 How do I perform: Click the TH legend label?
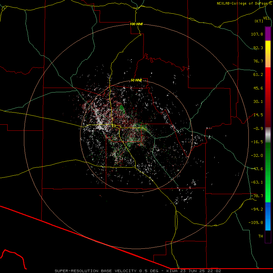coord(261,236)
